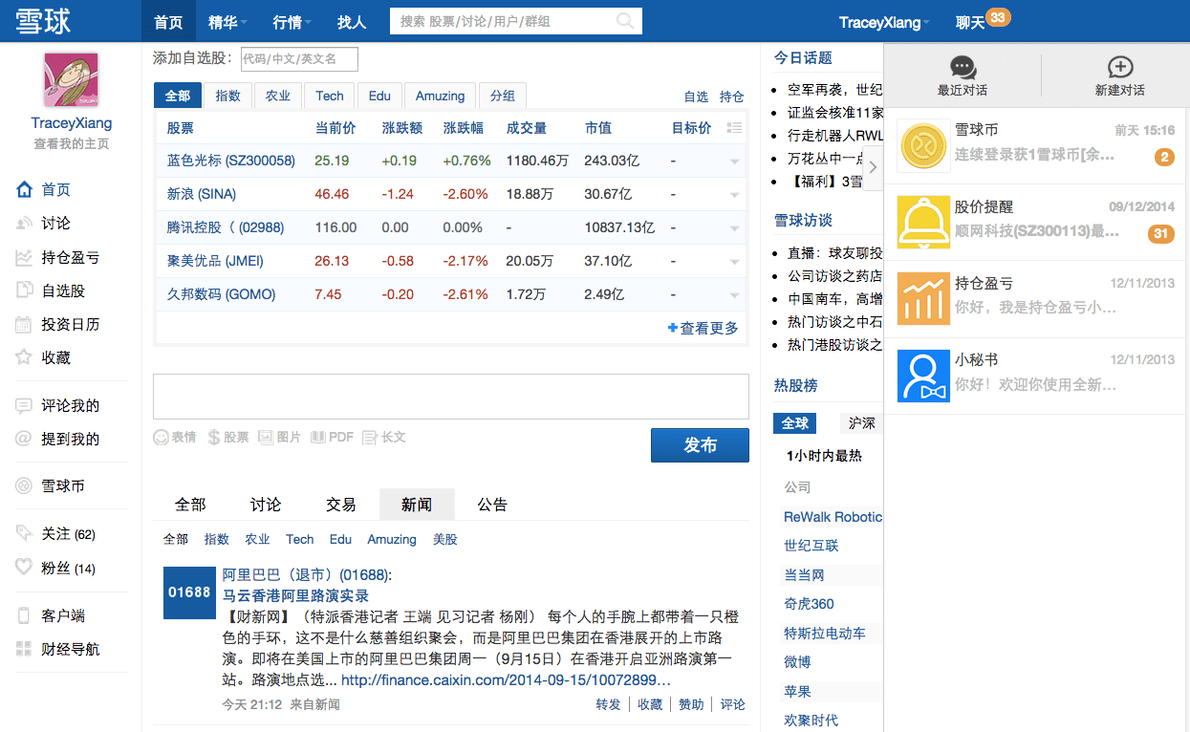Attach PDF to post
The width and height of the screenshot is (1190, 732).
pyautogui.click(x=332, y=437)
